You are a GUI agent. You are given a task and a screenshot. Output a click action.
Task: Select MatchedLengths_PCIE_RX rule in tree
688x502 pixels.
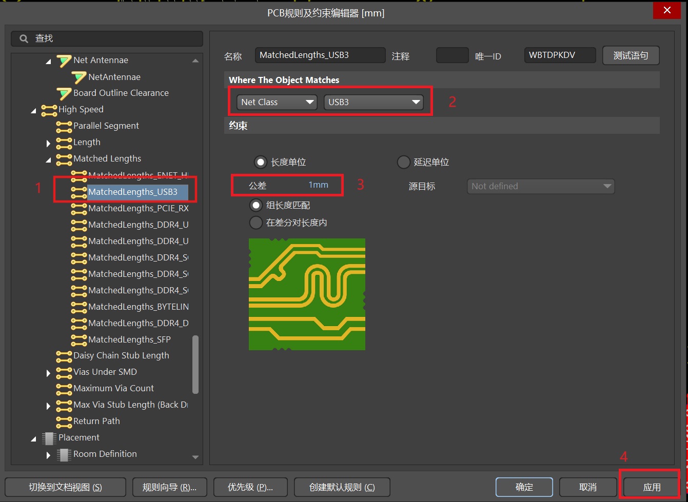pyautogui.click(x=138, y=209)
